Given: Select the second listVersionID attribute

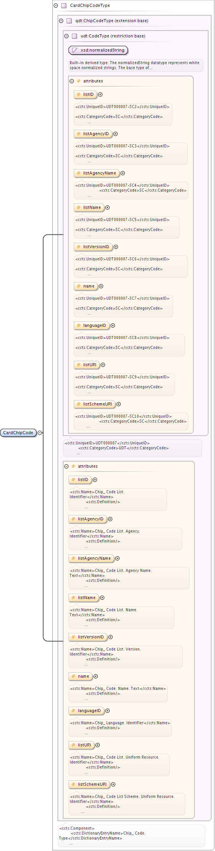Looking at the screenshot, I should (88, 637).
